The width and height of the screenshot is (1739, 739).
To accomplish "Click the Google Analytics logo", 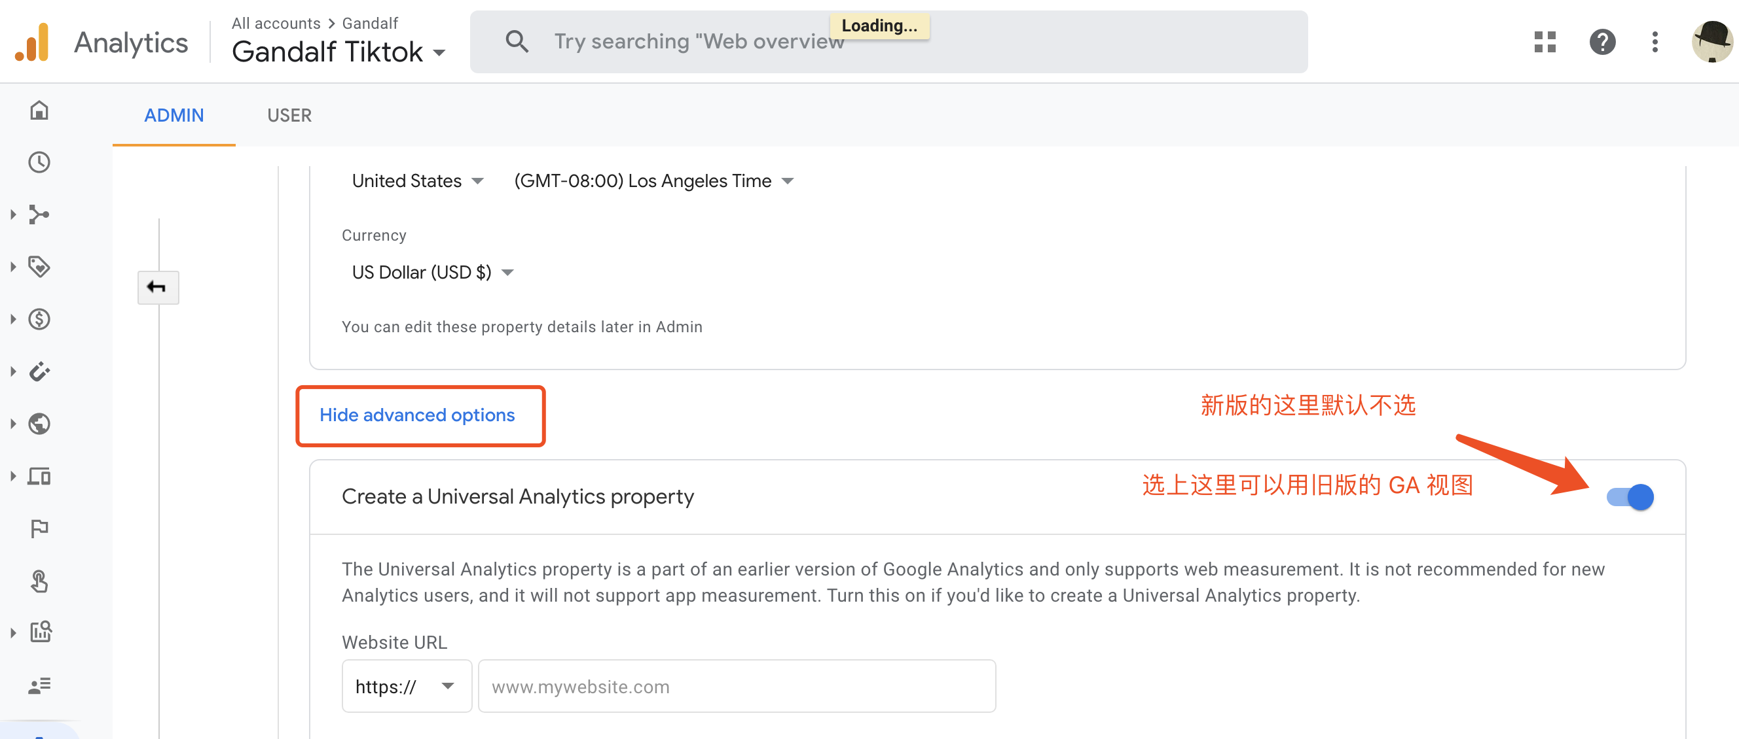I will (x=31, y=42).
